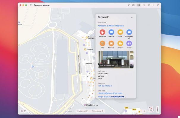The height and width of the screenshot is (118, 180).
Task: Click the Burberry shop marker on map
Action: coord(85,50)
